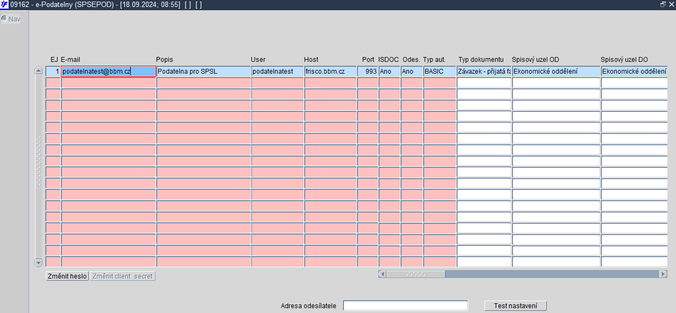Click the EJ cell with value 1
676x313 pixels.
coord(53,71)
